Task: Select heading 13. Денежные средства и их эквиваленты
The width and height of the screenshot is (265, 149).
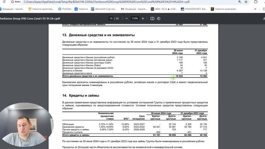Action: coord(99,35)
